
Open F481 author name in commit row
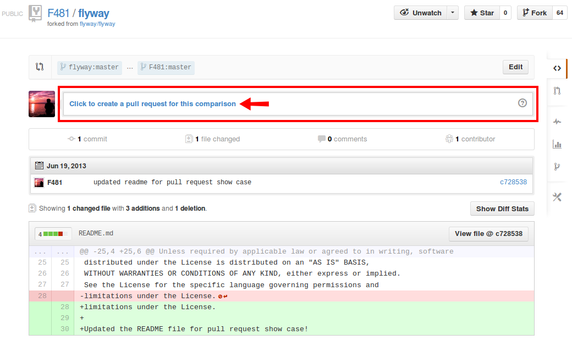(x=54, y=183)
